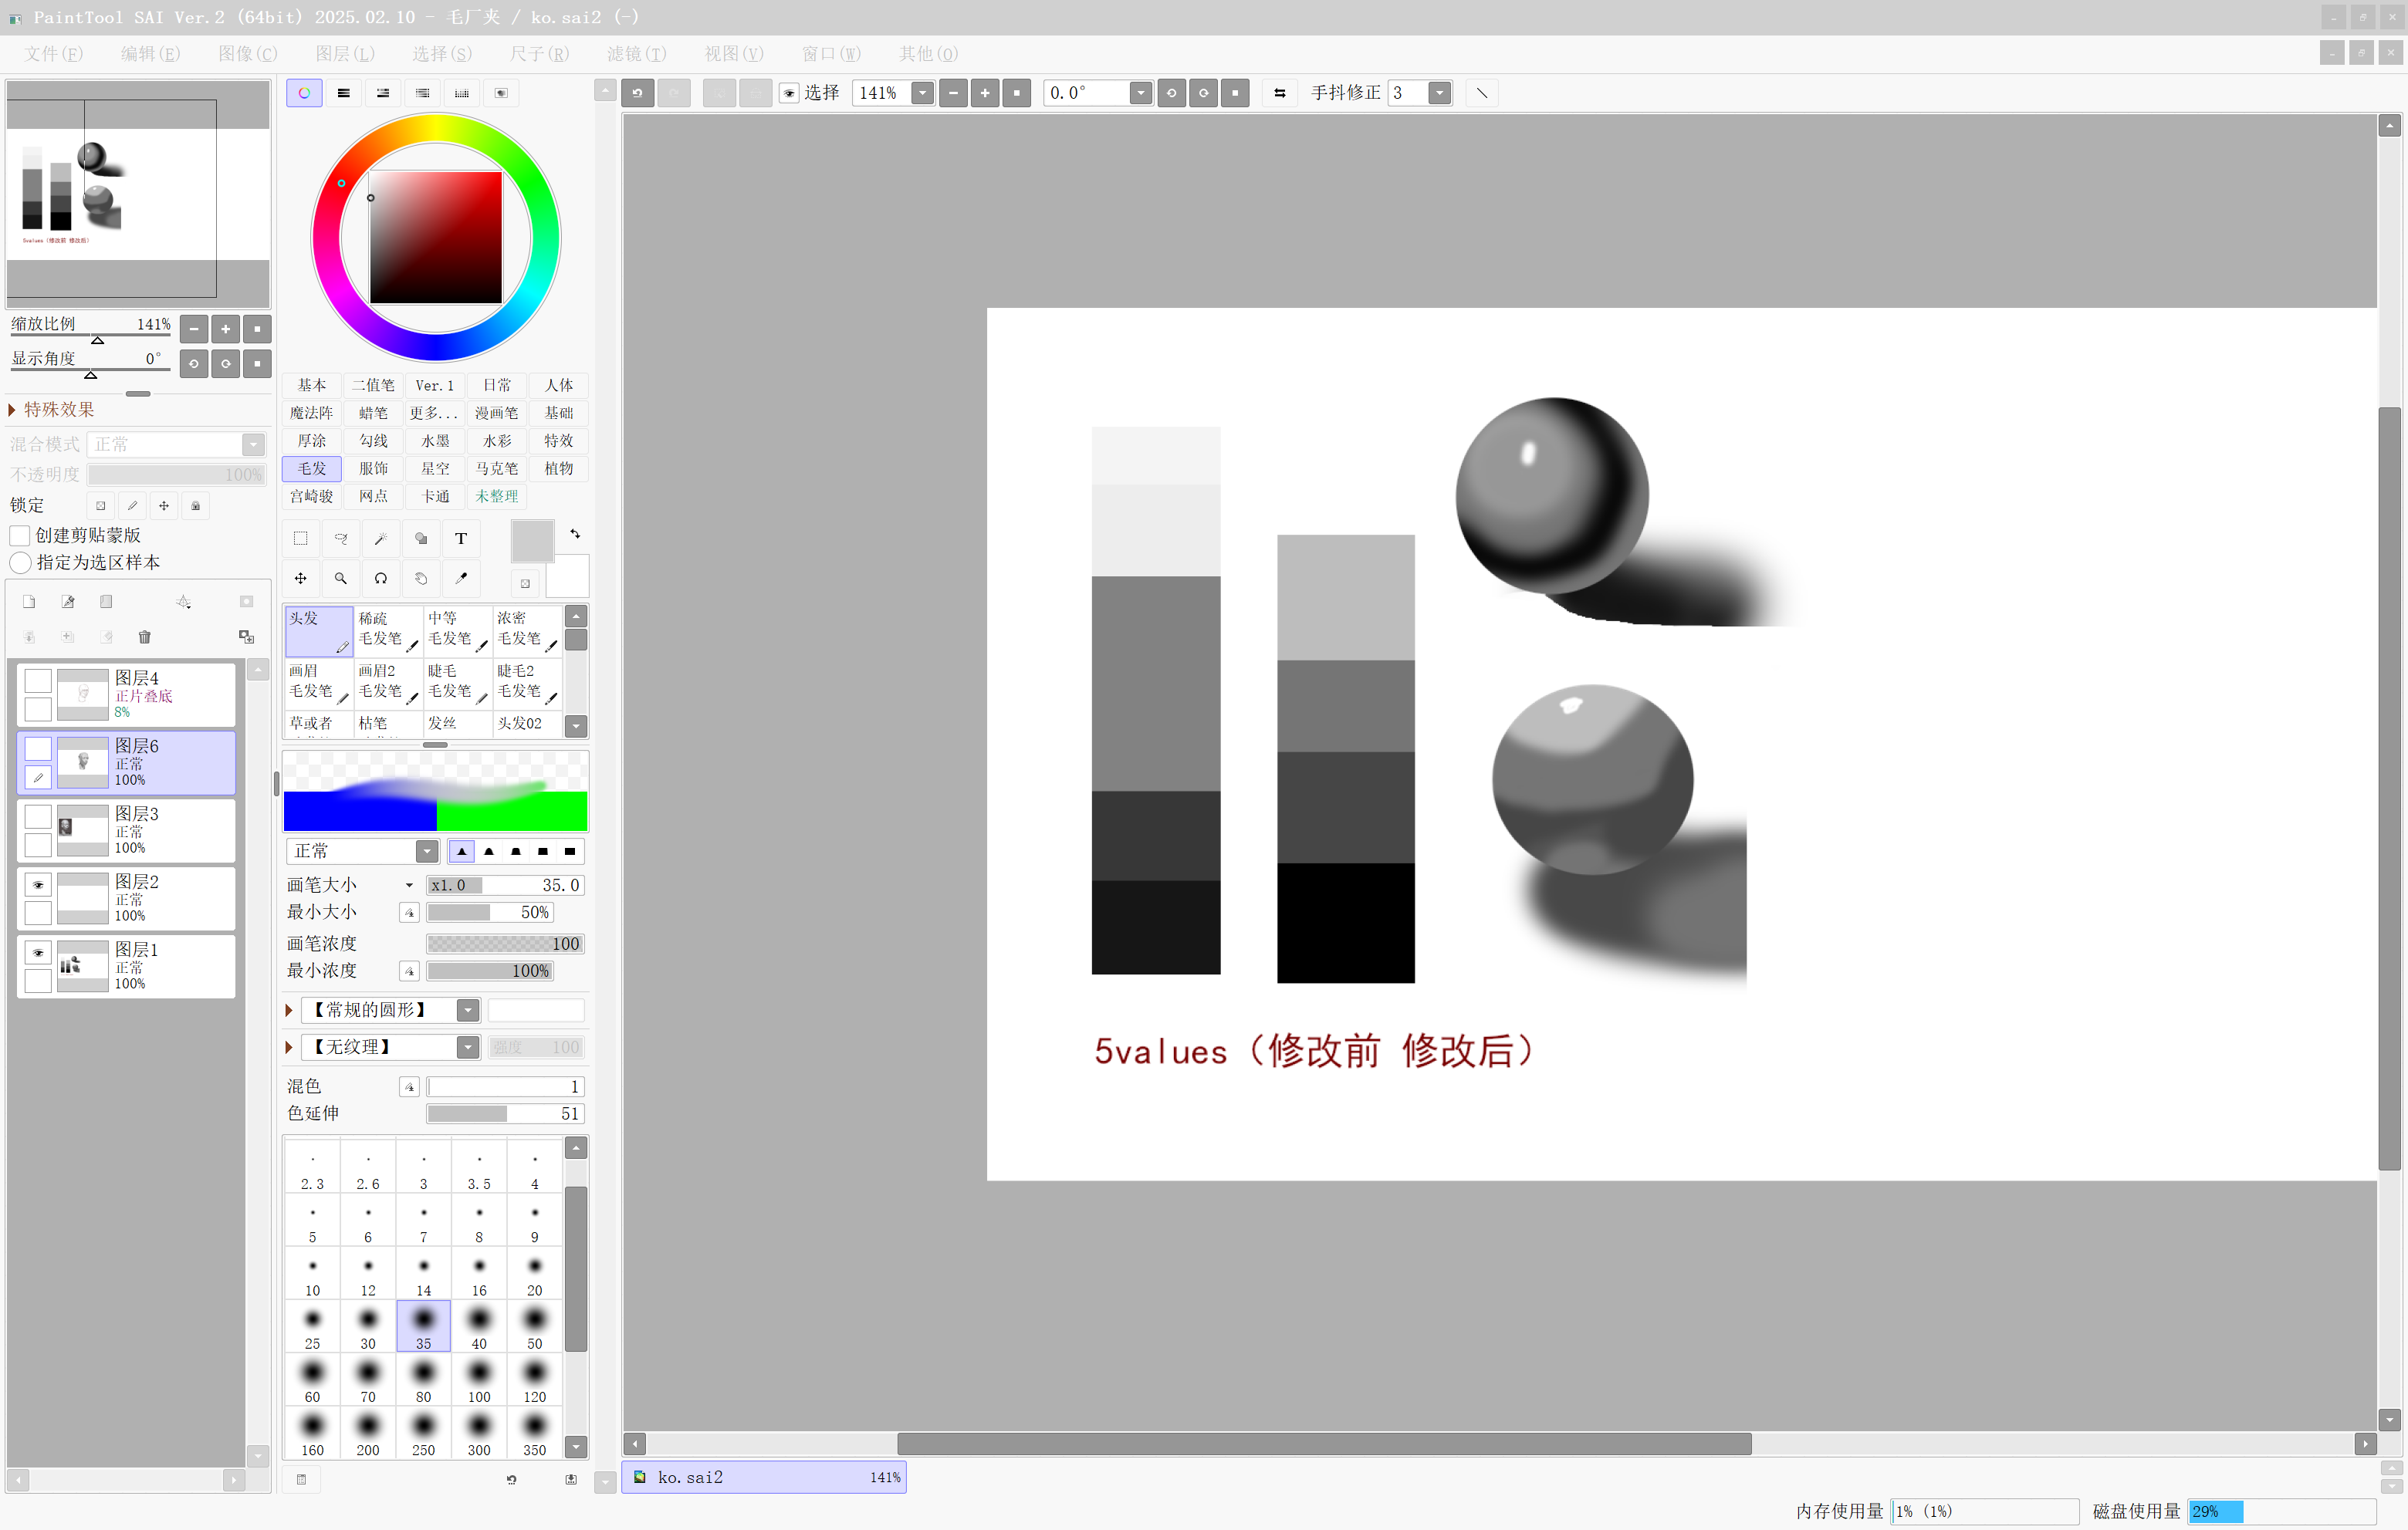Open the 141% zoom level dropdown
The image size is (2408, 1530).
click(922, 93)
